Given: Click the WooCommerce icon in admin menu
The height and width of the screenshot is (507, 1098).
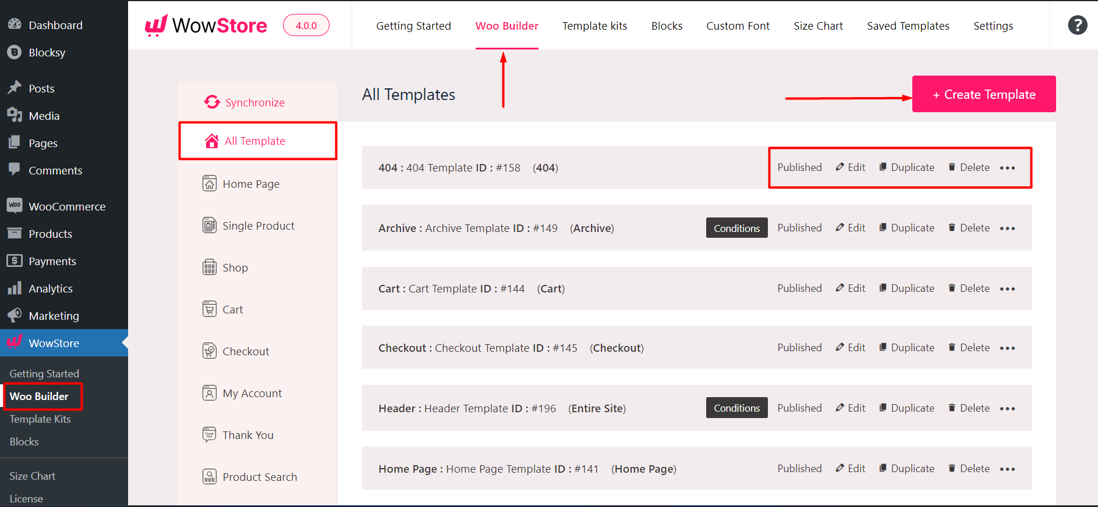Looking at the screenshot, I should (15, 205).
